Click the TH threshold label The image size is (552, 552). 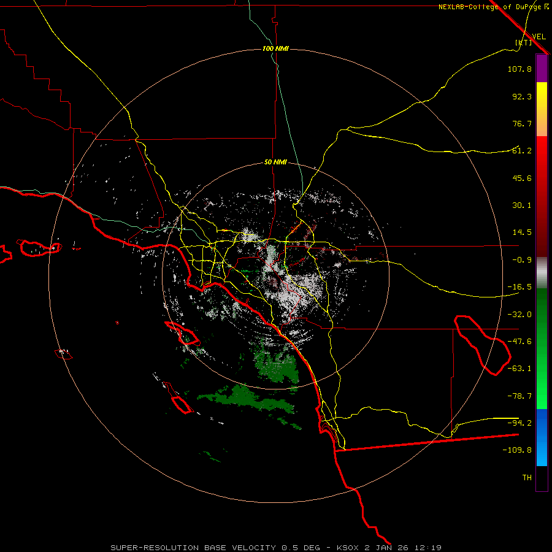click(x=527, y=478)
